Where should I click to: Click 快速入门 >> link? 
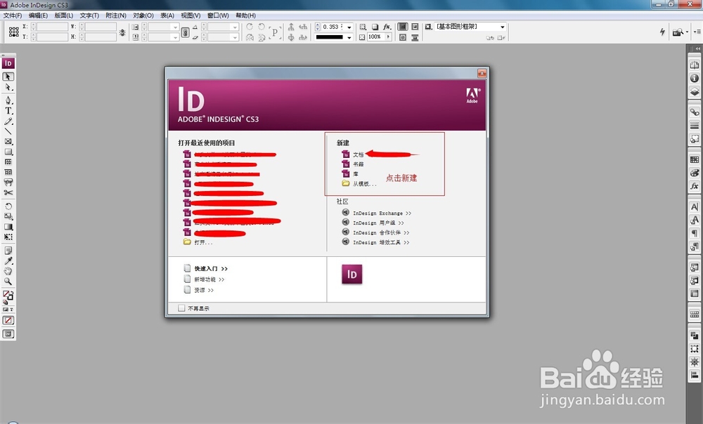pyautogui.click(x=211, y=269)
